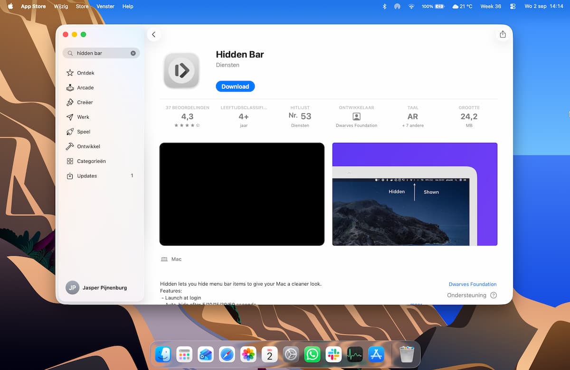Viewport: 570px width, 370px height.
Task: Open Safari from the Dock
Action: tap(227, 354)
